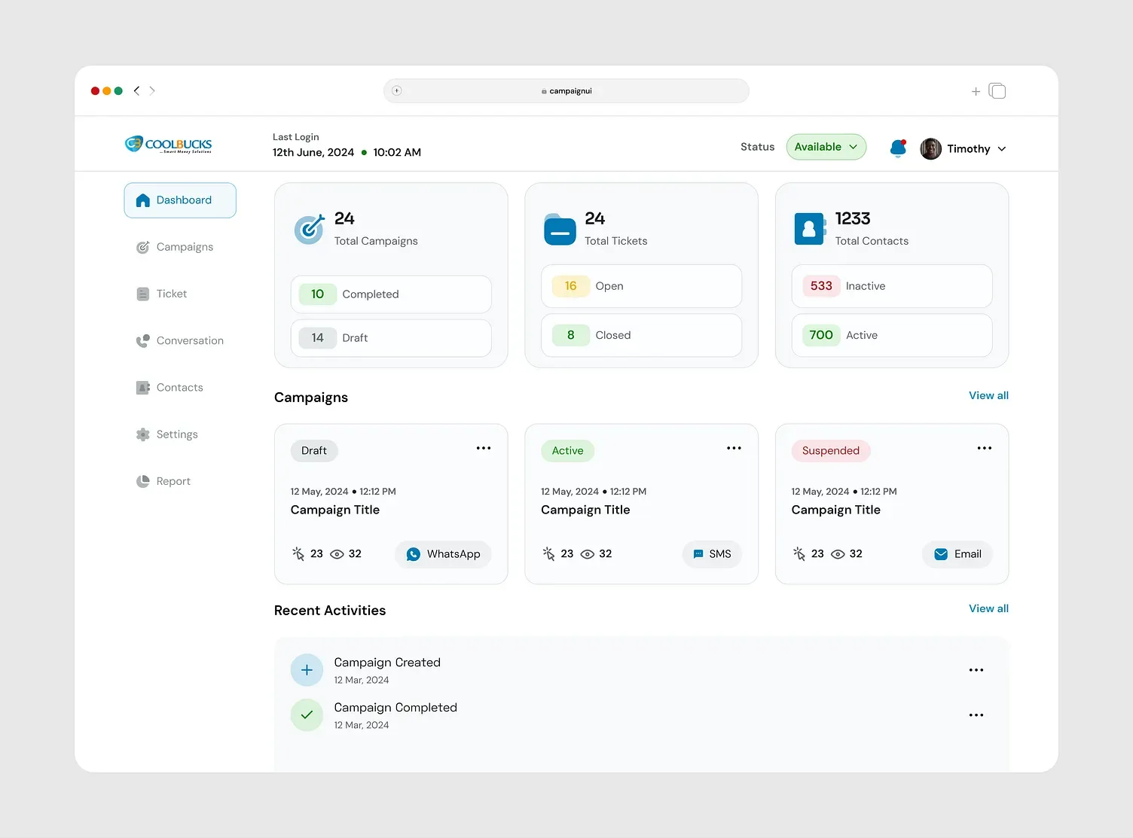Open more options on Suspended campaign card
Viewport: 1133px width, 838px height.
click(985, 448)
